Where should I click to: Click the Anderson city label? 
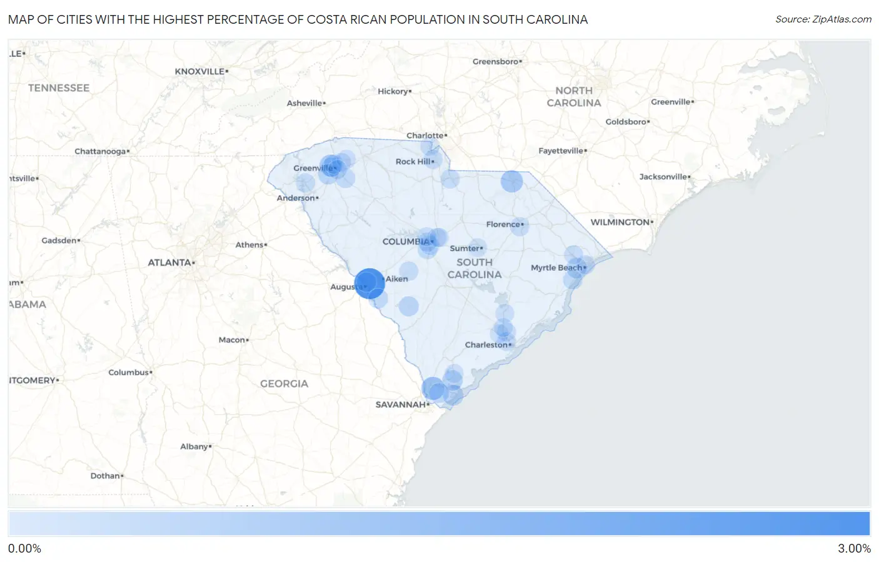coord(296,198)
